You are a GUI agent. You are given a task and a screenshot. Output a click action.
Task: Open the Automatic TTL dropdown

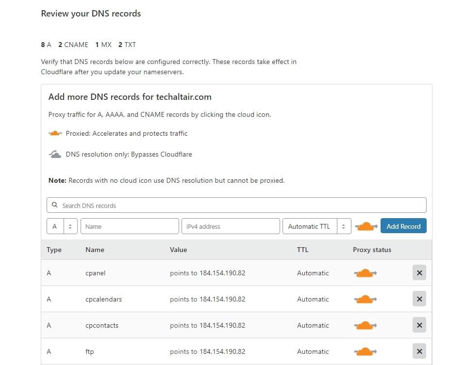317,226
